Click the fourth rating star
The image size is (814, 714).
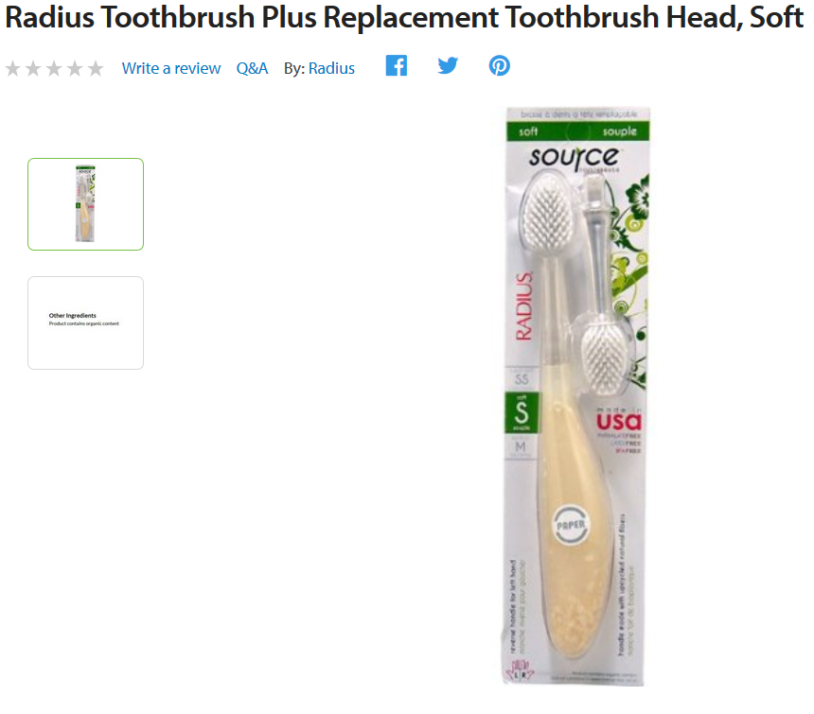75,68
